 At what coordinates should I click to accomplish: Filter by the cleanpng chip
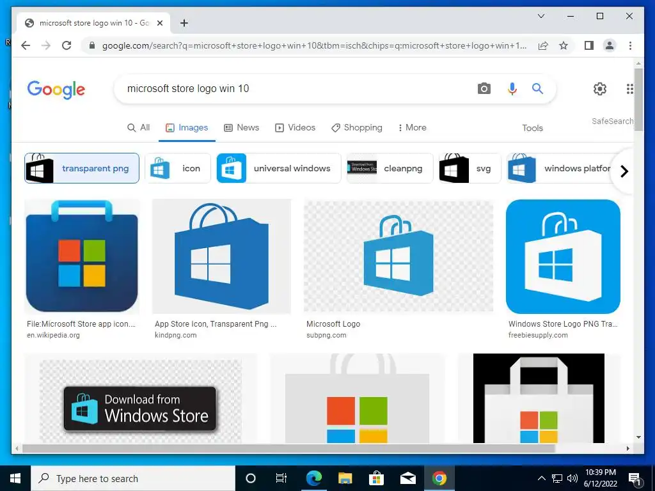(390, 168)
